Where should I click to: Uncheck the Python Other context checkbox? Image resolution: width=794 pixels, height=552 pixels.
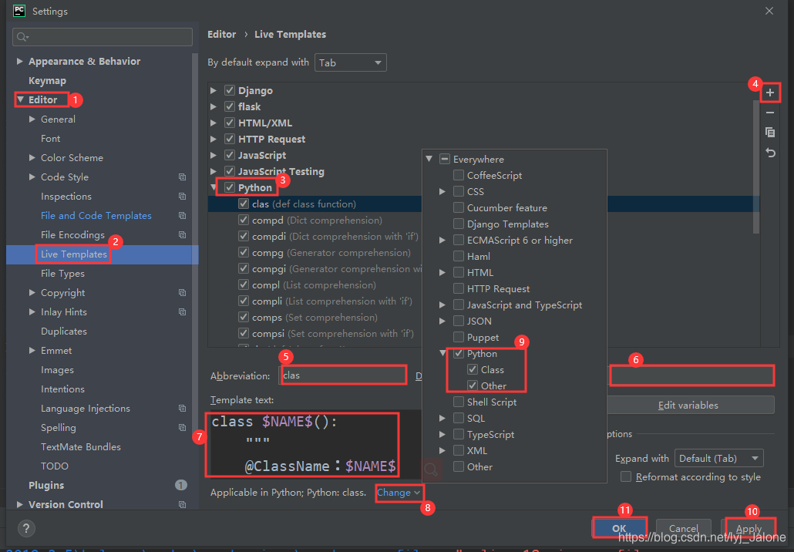click(473, 386)
